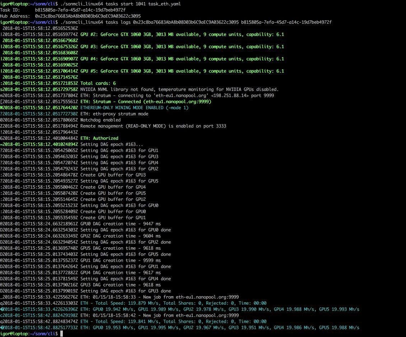406x337 pixels.
Task: Click the 'Total Speed: 119.879 Mh/s' line
Action: (x=173, y=303)
